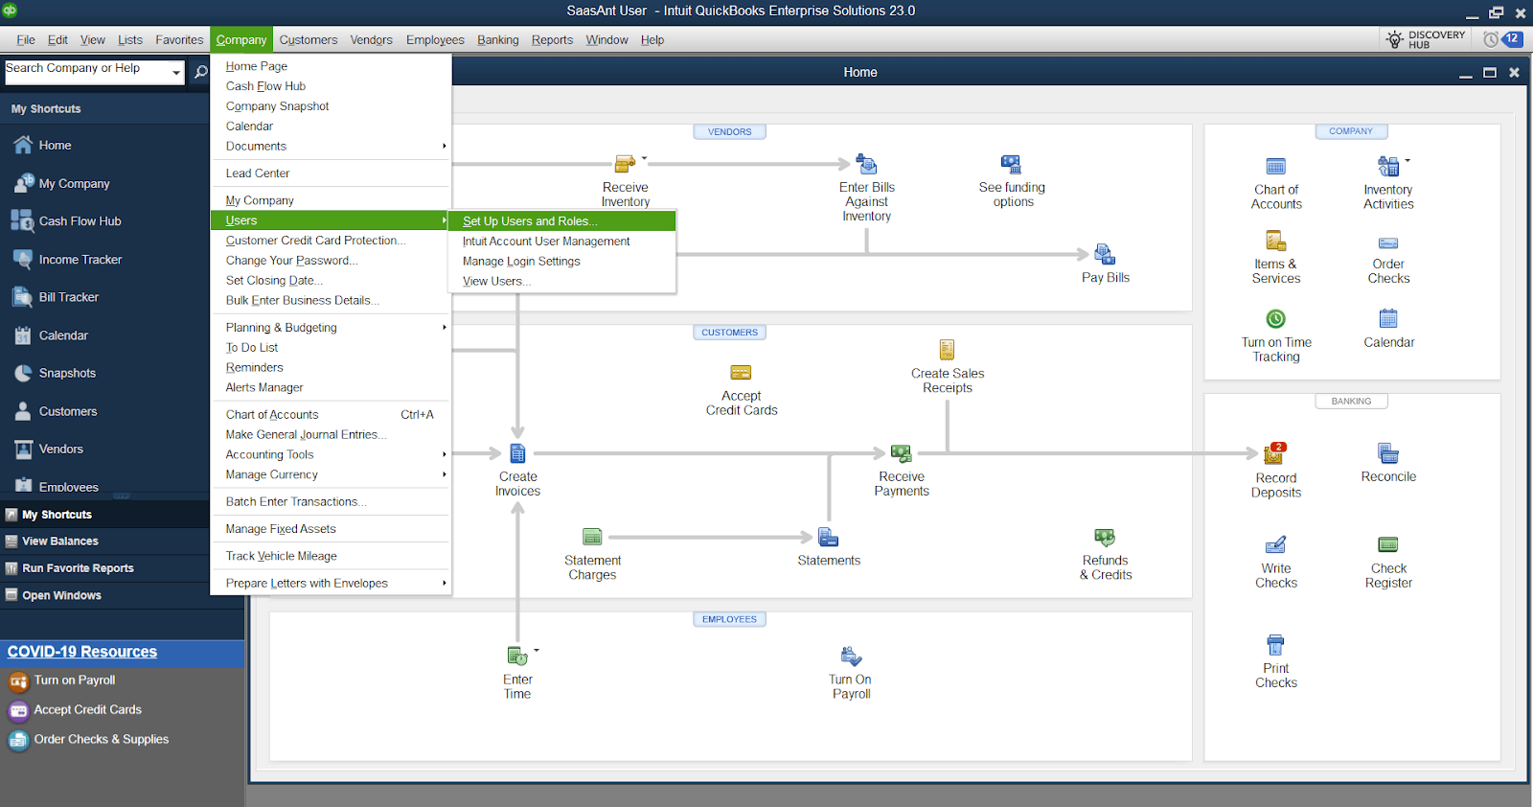Click Accept Credit Cards sidebar link
Image resolution: width=1533 pixels, height=807 pixels.
pyautogui.click(x=87, y=710)
